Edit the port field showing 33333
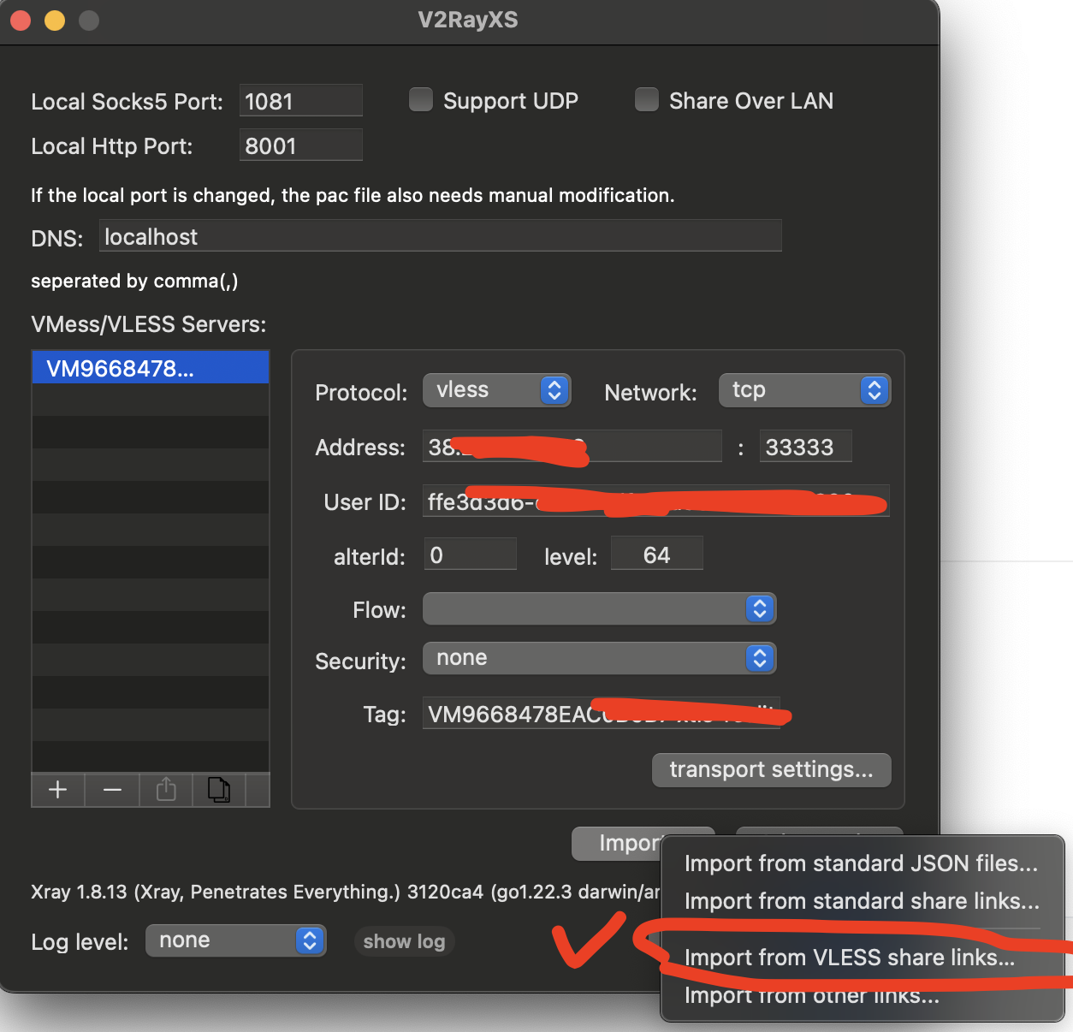The image size is (1073, 1032). click(806, 446)
